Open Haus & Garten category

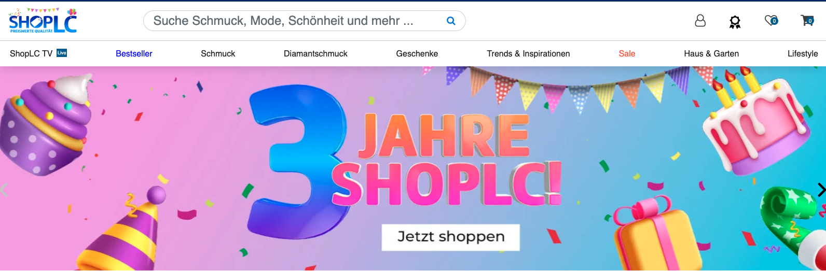(711, 53)
